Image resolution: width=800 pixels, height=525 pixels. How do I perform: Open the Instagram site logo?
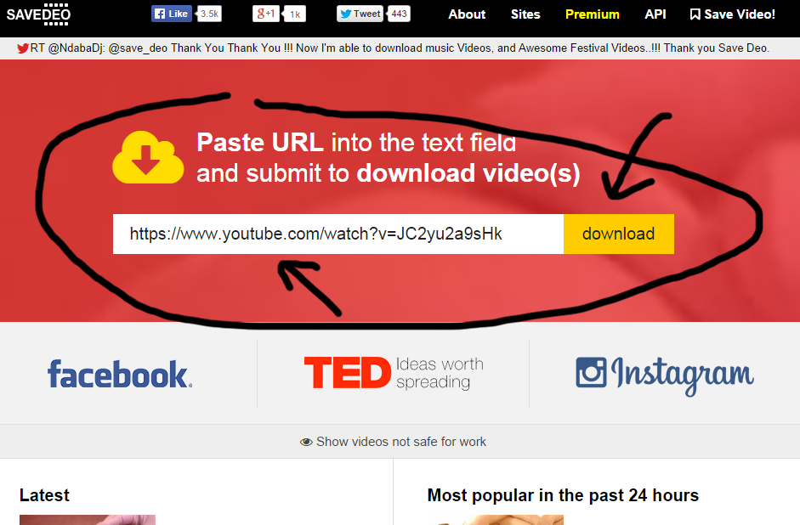click(x=665, y=375)
